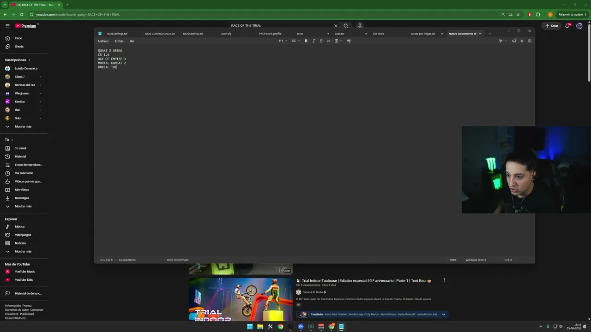Screen dimensions: 591x332
Task: Expand Mostrar más under Tú section
Action: point(23,206)
